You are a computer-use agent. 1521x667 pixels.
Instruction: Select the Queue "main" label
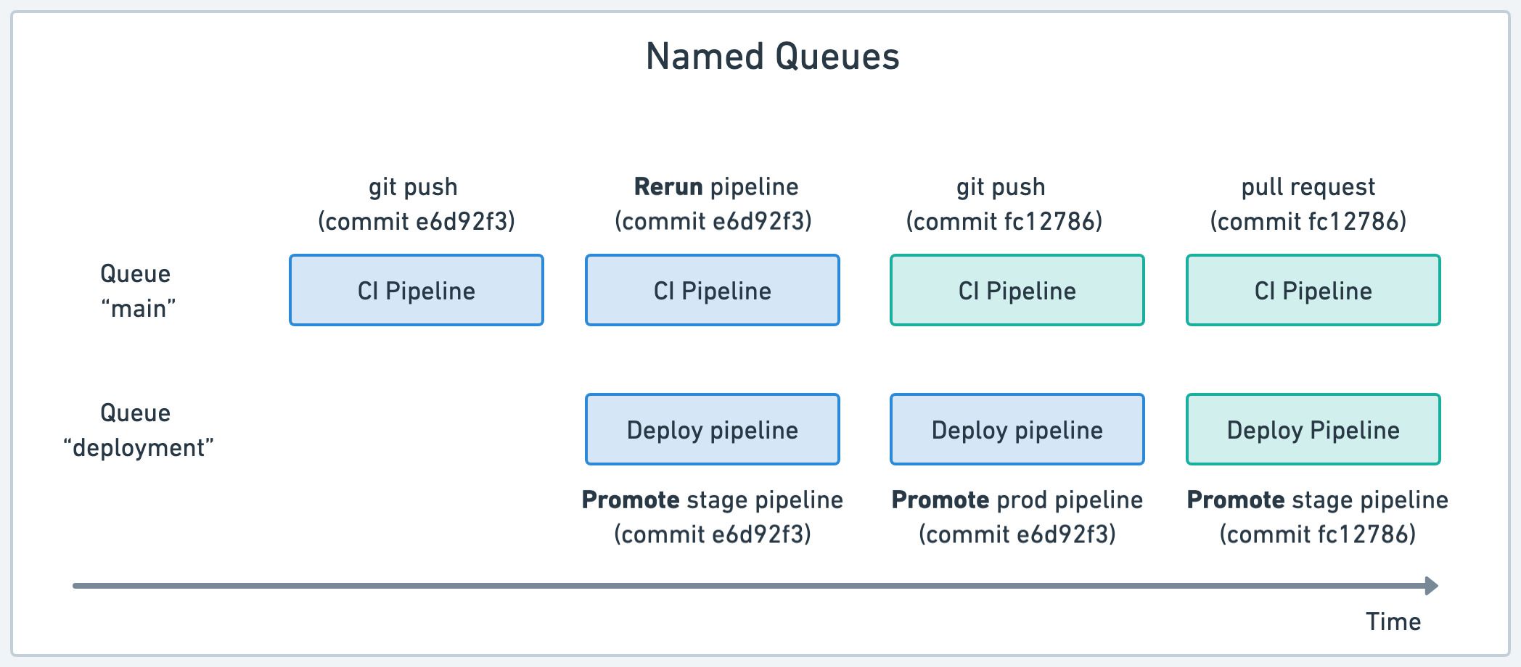point(136,291)
